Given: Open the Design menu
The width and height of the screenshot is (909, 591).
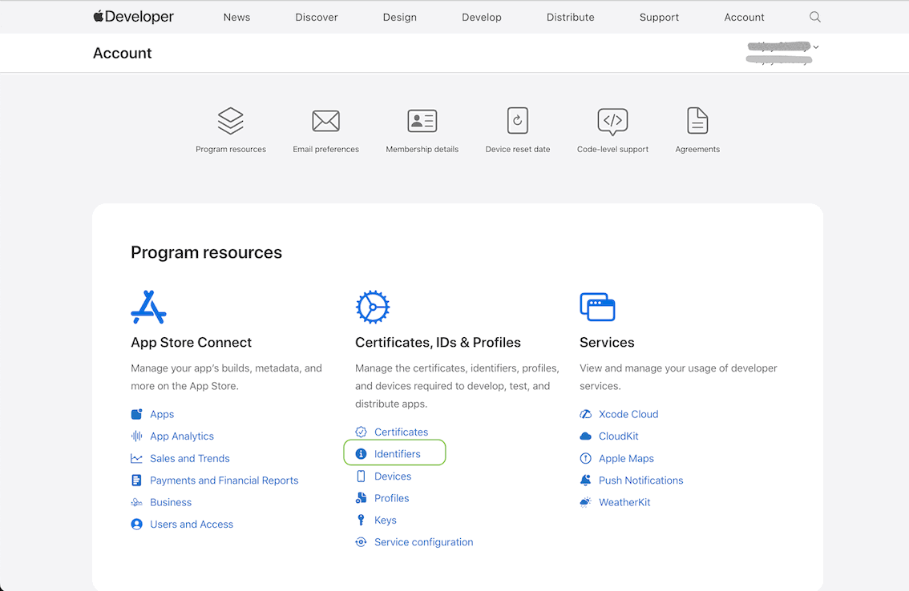Looking at the screenshot, I should [x=399, y=18].
